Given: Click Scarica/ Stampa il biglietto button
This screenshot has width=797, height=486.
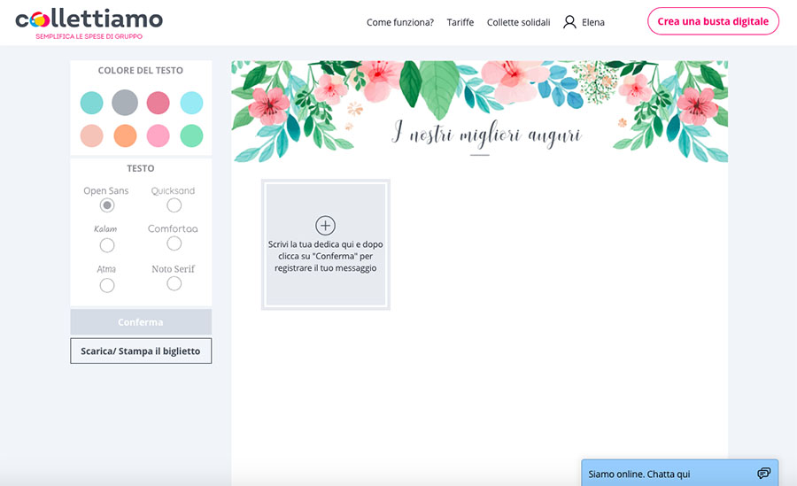Looking at the screenshot, I should 141,351.
